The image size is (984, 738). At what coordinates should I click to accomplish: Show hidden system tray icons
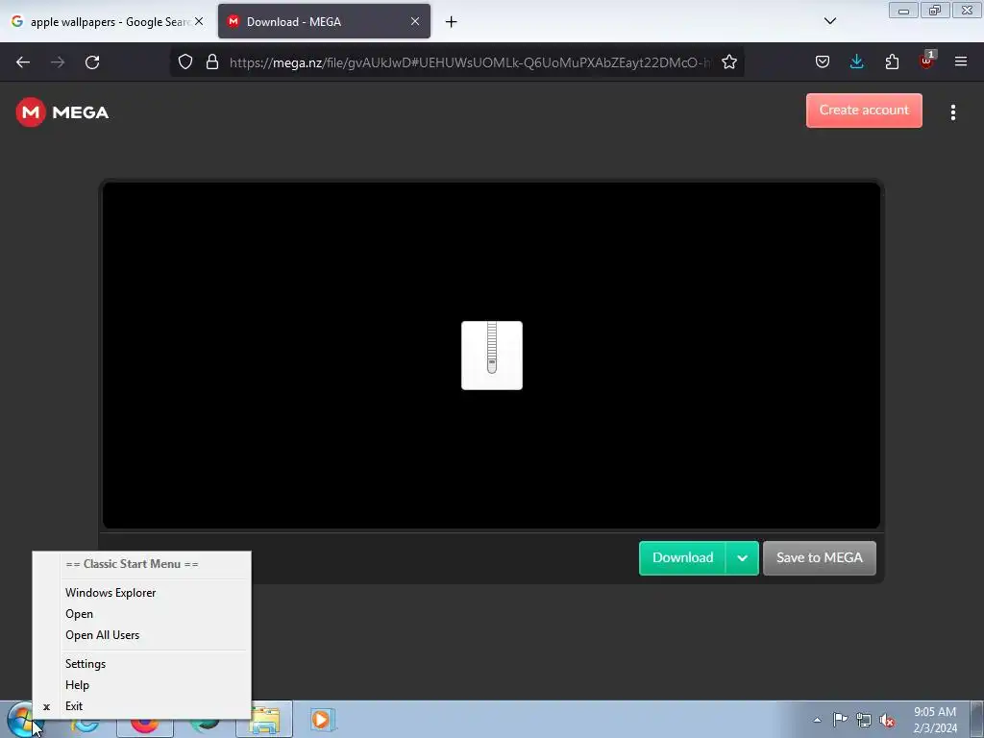[817, 720]
